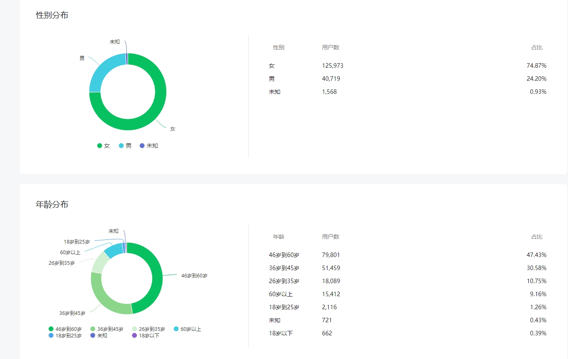Select 未知 row label in age table
The image size is (568, 359).
pyautogui.click(x=274, y=320)
